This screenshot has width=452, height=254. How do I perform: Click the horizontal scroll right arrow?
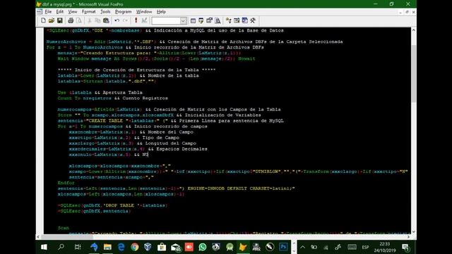(x=408, y=237)
